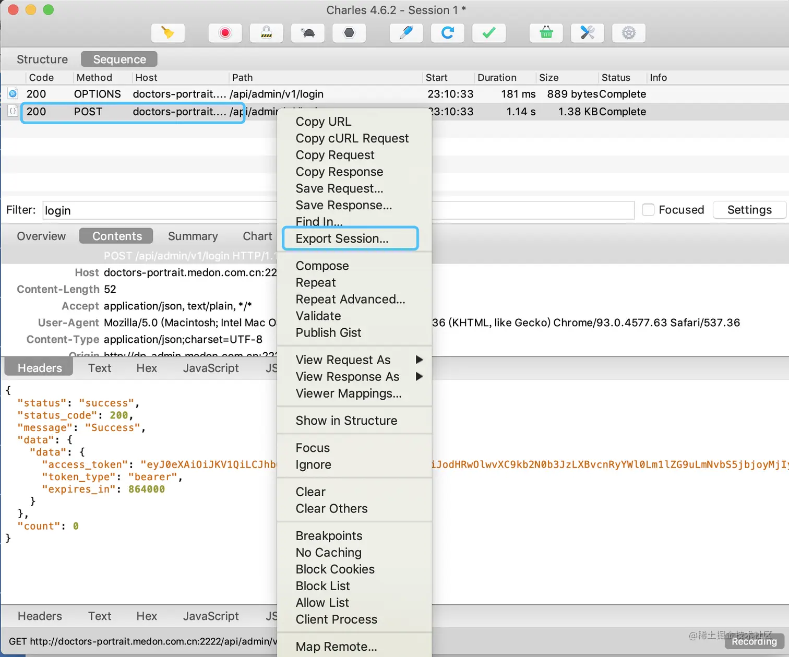The height and width of the screenshot is (657, 789).
Task: Choose Copy Response in the context menu
Action: [339, 172]
